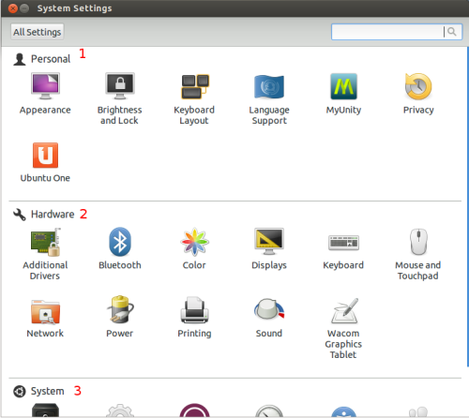This screenshot has width=469, height=418.
Task: Open the Appearance settings
Action: click(45, 94)
